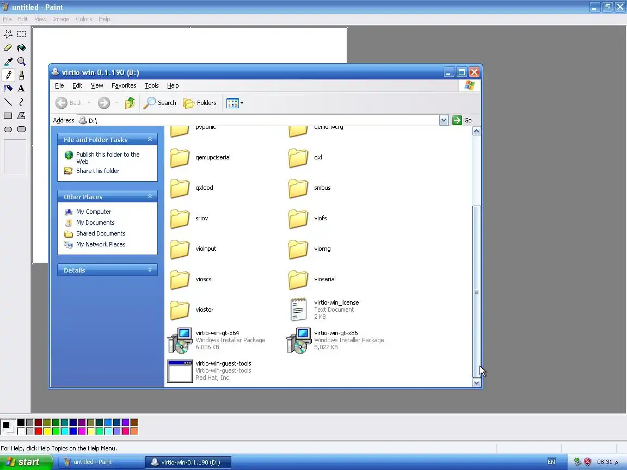Click the Go button beside address bar

click(462, 120)
